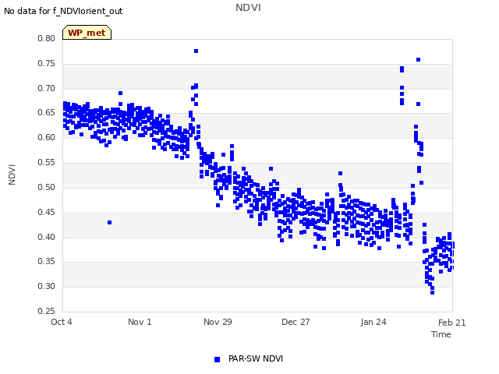Click the 0.55 y-axis tick label
The width and height of the screenshot is (499, 374).
tap(47, 162)
